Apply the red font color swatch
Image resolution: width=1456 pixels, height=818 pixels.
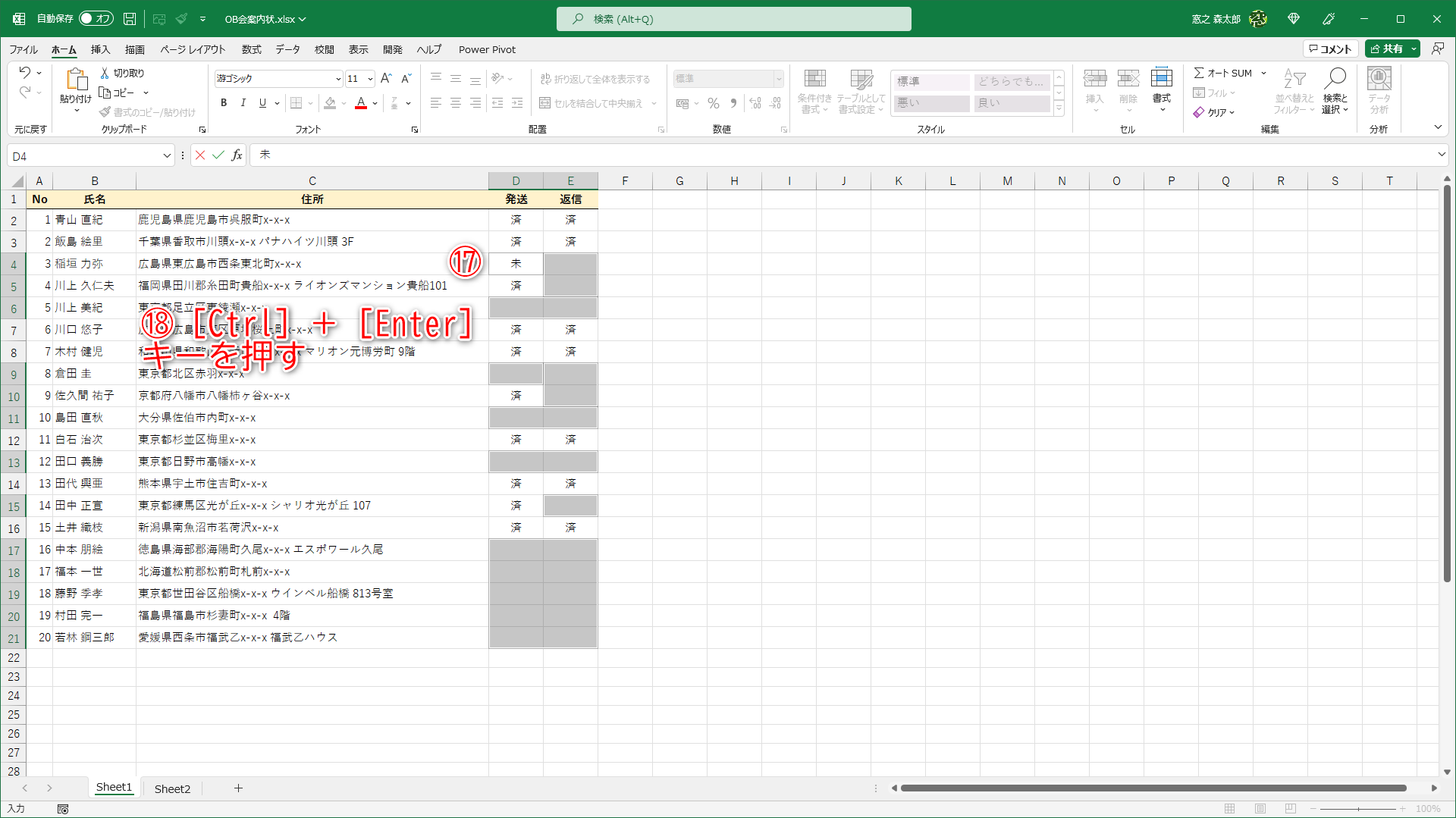click(361, 103)
